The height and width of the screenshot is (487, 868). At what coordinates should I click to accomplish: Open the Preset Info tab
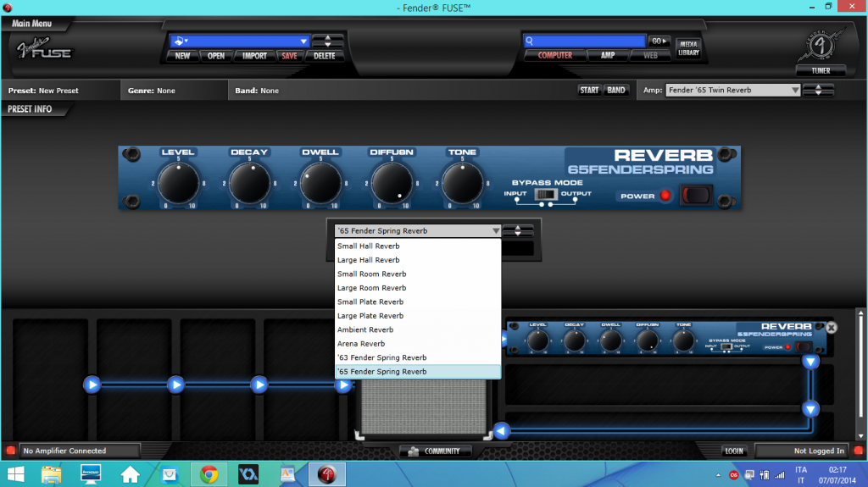click(x=30, y=109)
